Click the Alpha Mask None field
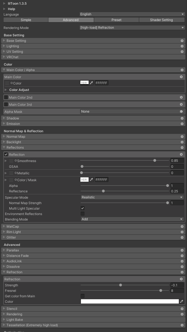This screenshot has width=187, height=332. tap(132, 111)
